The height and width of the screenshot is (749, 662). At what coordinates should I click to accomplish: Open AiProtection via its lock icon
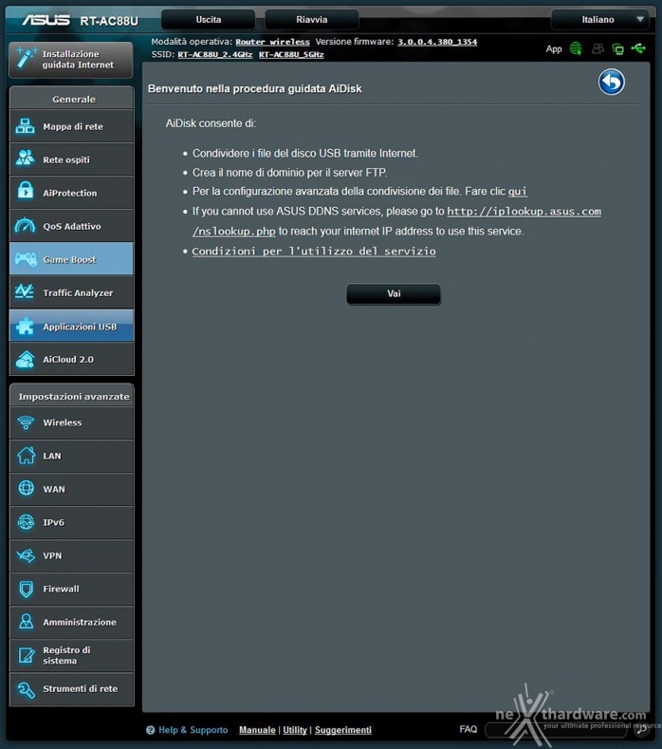25,191
